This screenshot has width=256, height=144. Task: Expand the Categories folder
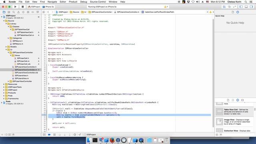click(x=8, y=38)
